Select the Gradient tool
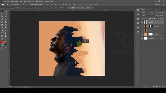Viewport: 166px width, 93px height. 2,28
